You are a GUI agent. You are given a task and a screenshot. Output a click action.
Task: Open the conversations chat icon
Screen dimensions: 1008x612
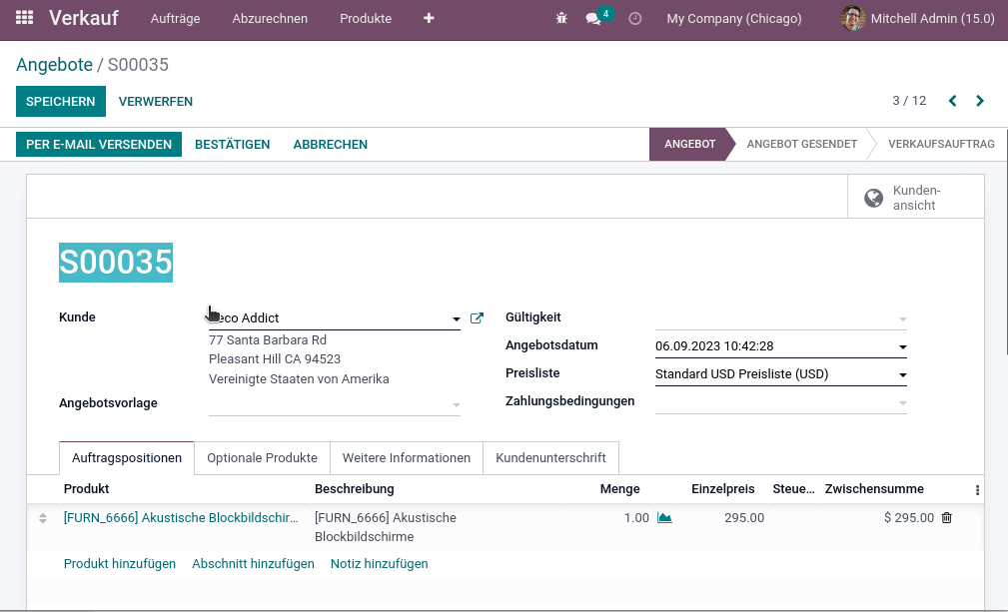(593, 19)
